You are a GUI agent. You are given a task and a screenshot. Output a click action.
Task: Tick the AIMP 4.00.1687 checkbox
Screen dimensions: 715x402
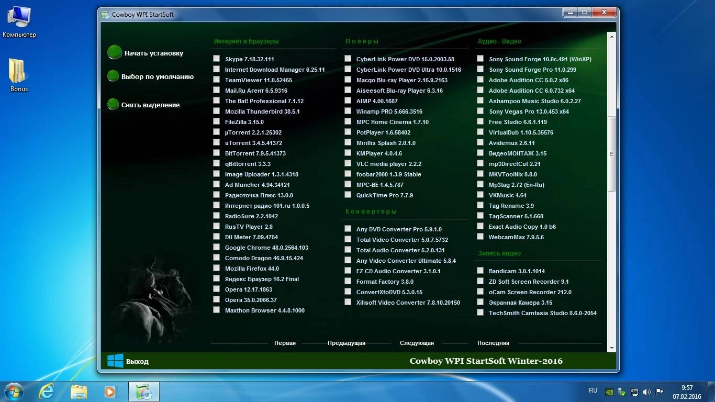point(348,100)
